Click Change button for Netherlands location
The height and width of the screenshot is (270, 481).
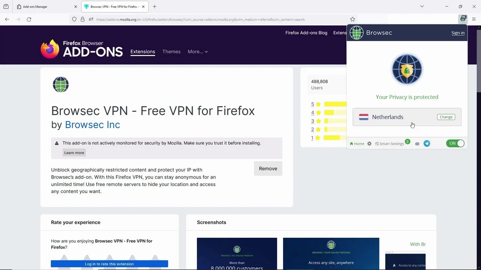[x=446, y=117]
